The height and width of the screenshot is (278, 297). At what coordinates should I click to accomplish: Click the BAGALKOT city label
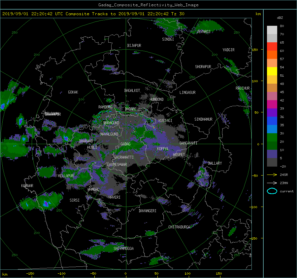pos(132,91)
